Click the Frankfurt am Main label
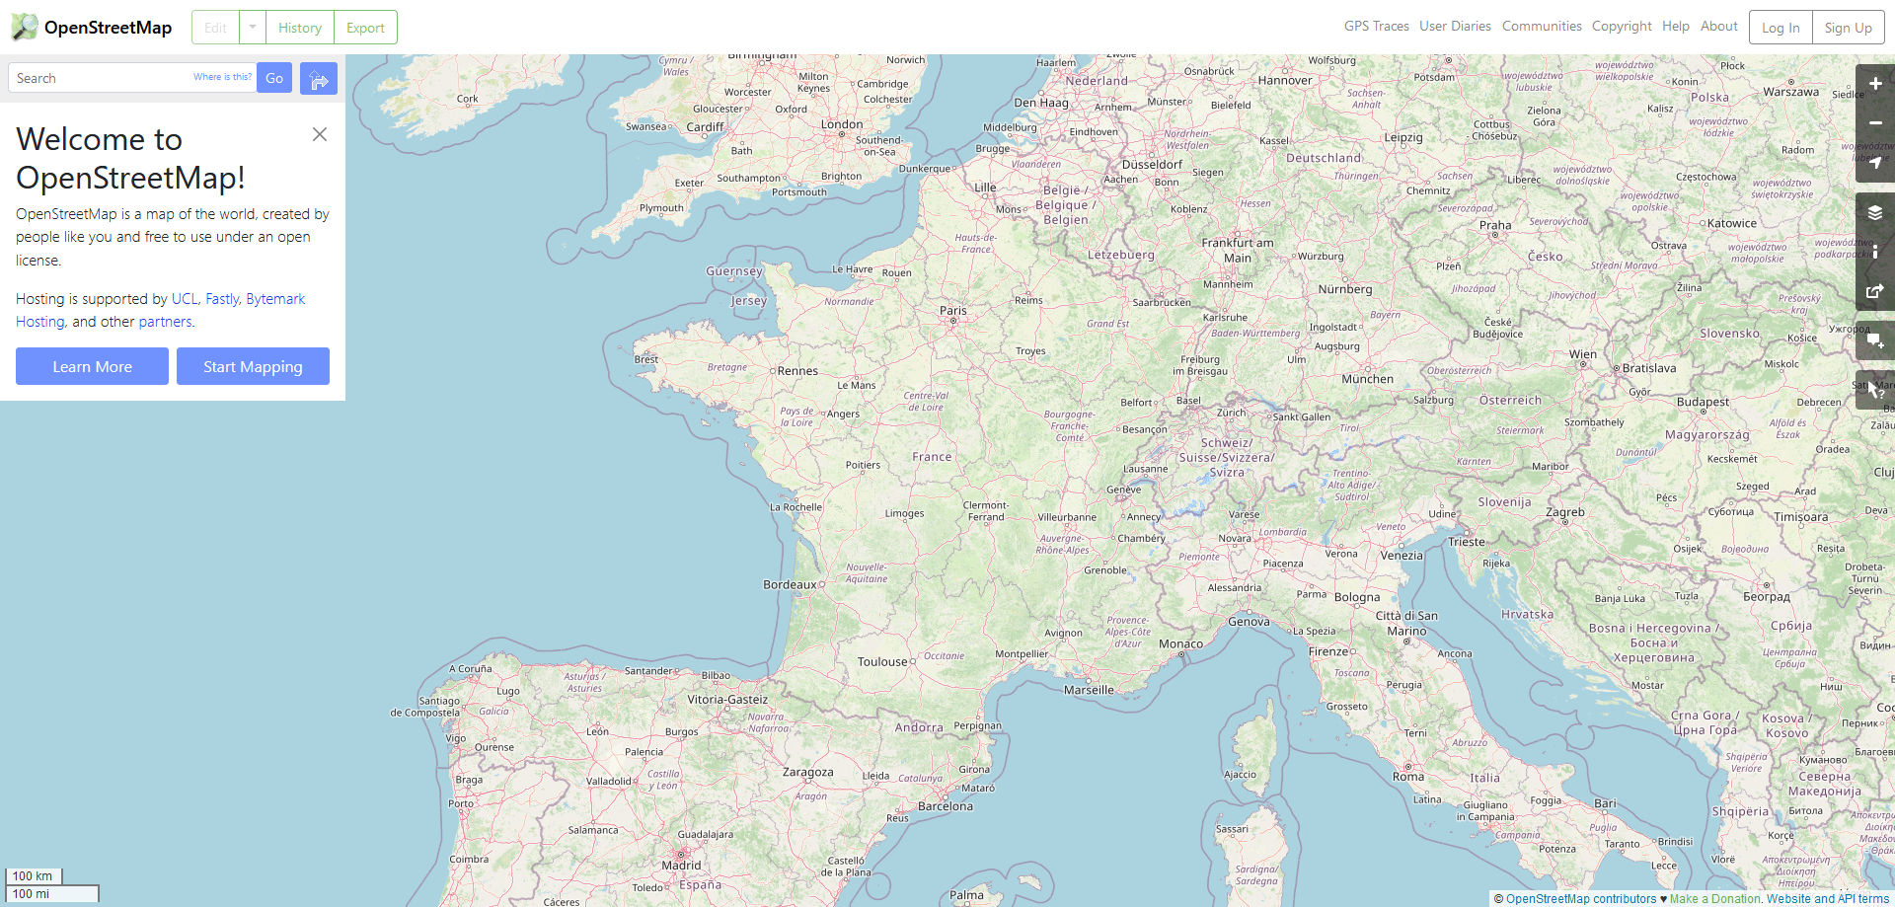Screen dimensions: 1895x907 coord(1238,250)
